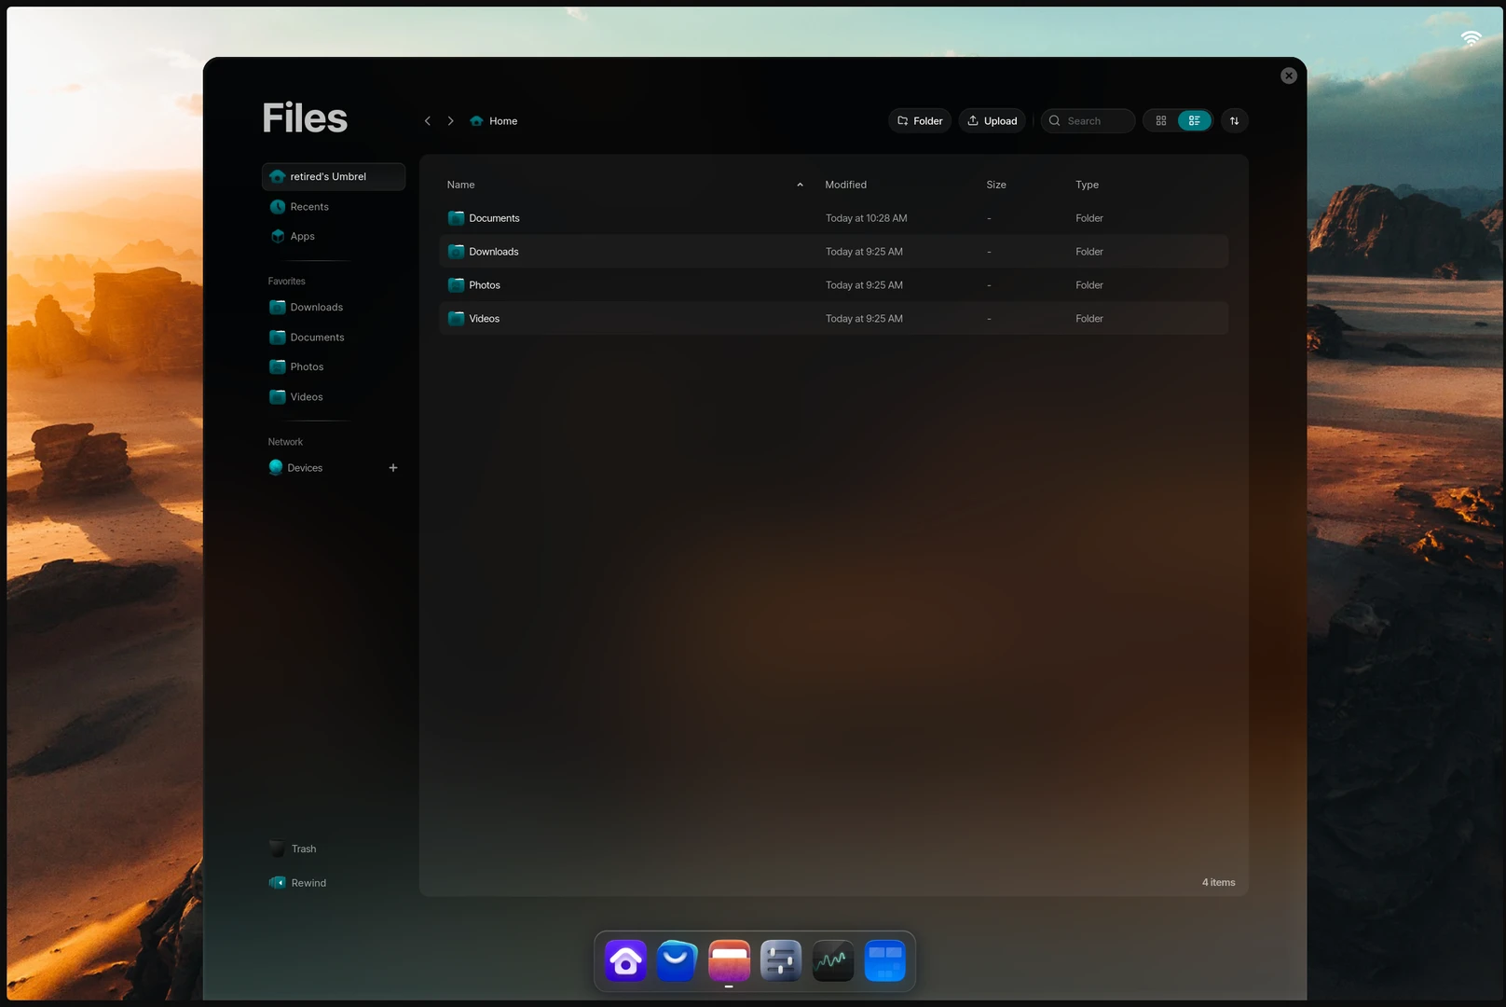Click the Upload button
Viewport: 1506px width, 1007px height.
[x=993, y=121]
